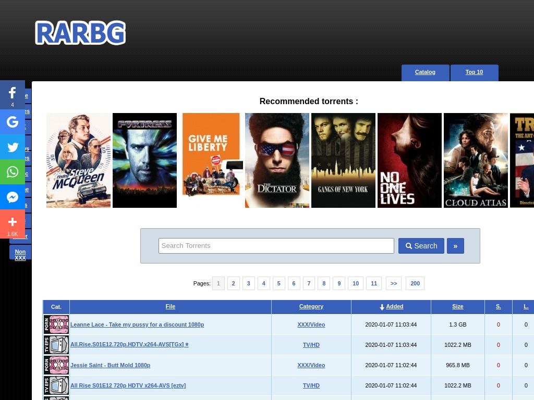The width and height of the screenshot is (534, 400).
Task: Open the Fortress movie poster
Action: [x=145, y=160]
